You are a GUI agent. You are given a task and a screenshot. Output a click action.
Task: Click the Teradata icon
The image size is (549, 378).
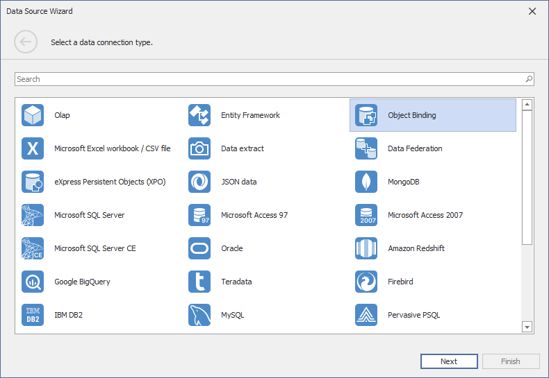pyautogui.click(x=199, y=282)
